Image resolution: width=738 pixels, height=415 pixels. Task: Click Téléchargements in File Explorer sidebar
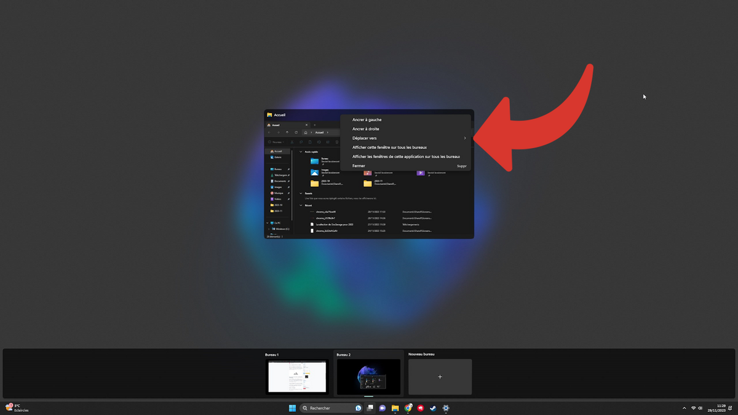pos(278,175)
